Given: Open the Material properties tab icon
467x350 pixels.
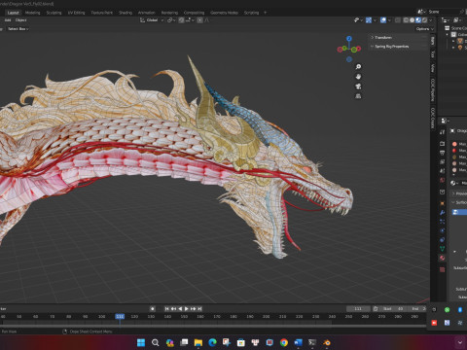Looking at the screenshot, I should [442, 258].
